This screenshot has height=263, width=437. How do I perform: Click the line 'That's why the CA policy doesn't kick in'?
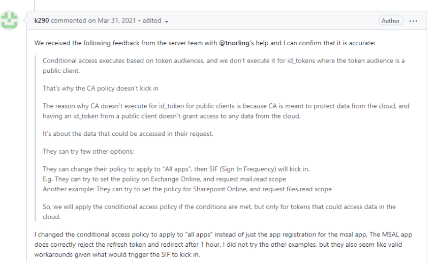coord(101,88)
